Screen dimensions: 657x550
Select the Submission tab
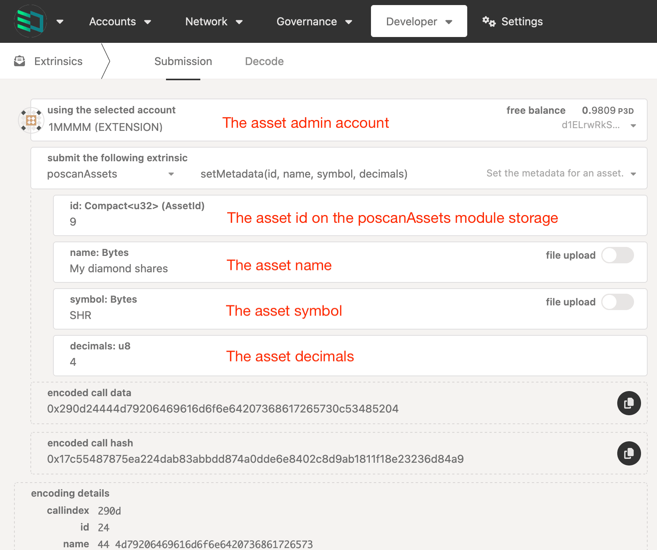point(183,61)
